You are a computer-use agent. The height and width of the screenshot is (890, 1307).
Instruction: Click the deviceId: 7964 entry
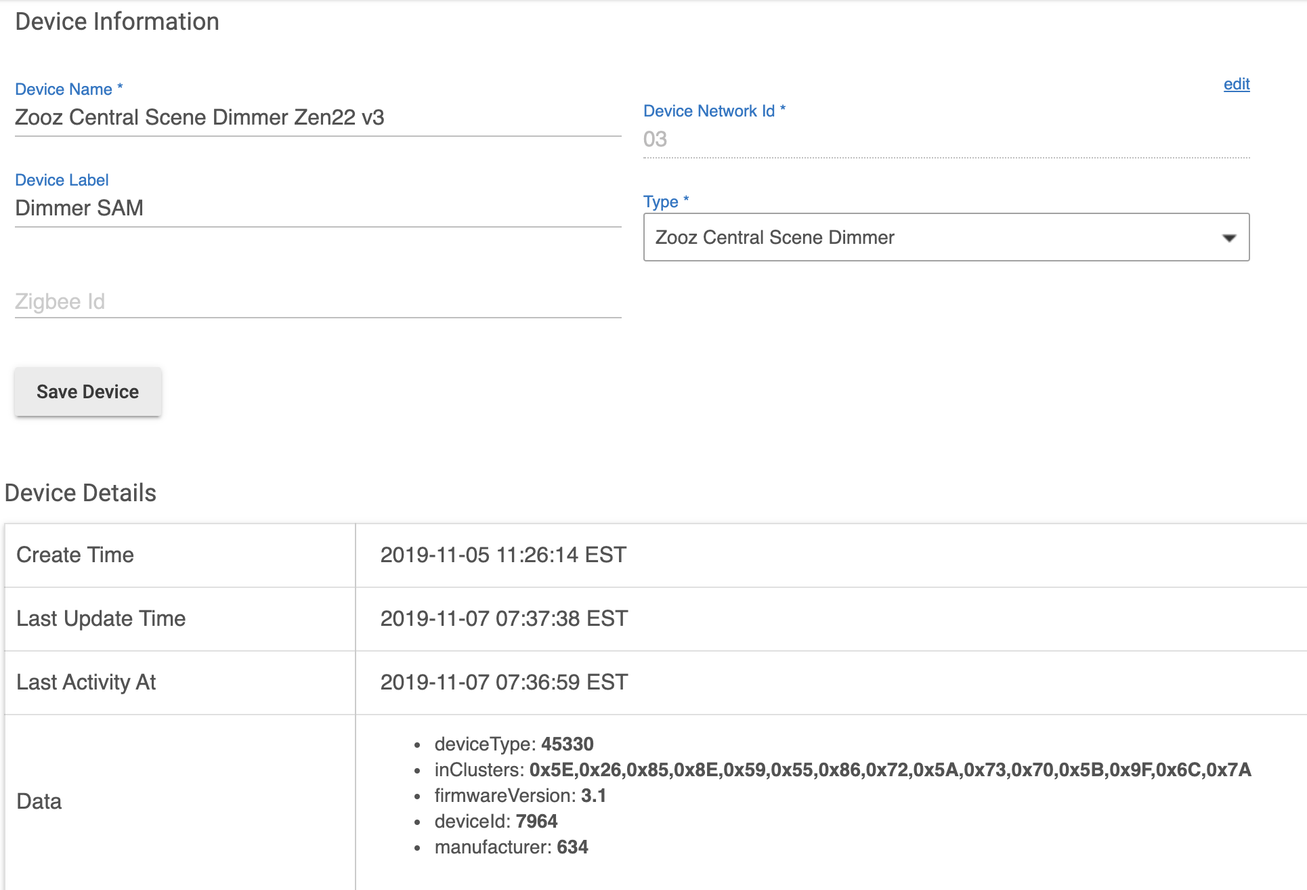496,821
